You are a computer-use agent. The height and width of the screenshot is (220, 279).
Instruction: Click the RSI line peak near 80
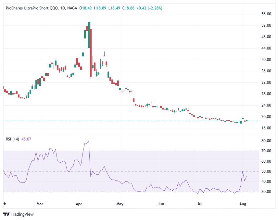89,141
